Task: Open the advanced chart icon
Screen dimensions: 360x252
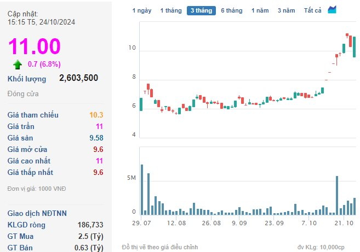Action: coord(333,10)
